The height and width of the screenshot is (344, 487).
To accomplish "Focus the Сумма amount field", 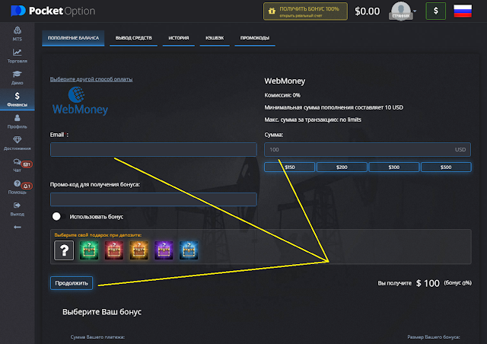I will coord(368,149).
